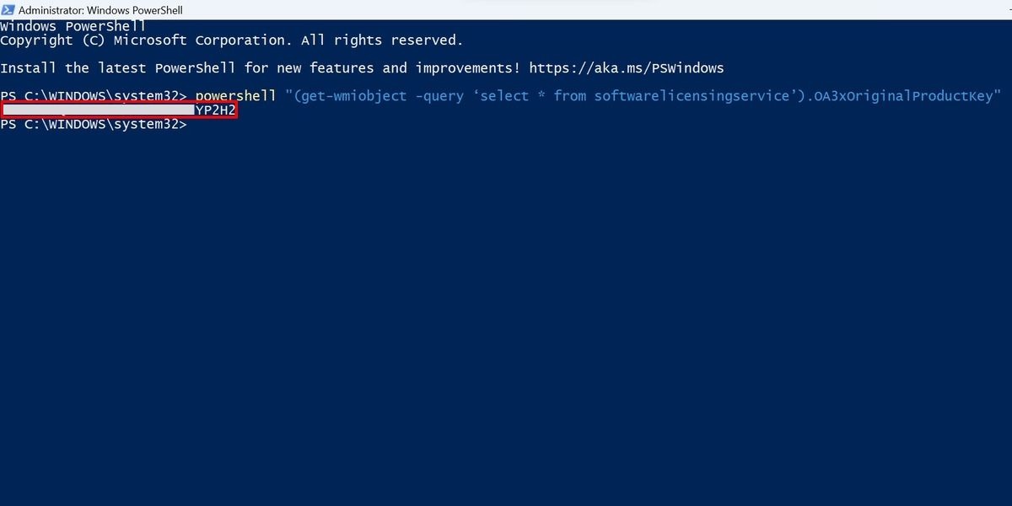Viewport: 1012px width, 506px height.
Task: Click the PowerShell icon in title bar
Action: pos(8,10)
